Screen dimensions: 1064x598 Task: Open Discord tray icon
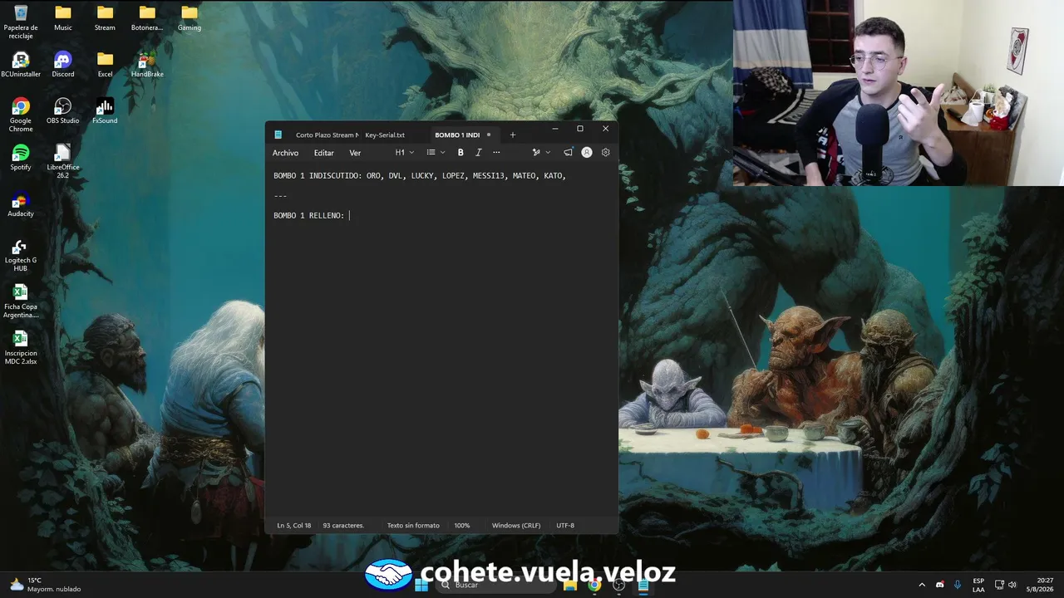click(940, 585)
